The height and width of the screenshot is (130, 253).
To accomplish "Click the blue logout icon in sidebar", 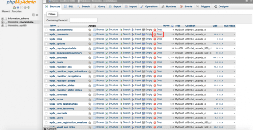I will [18, 8].
